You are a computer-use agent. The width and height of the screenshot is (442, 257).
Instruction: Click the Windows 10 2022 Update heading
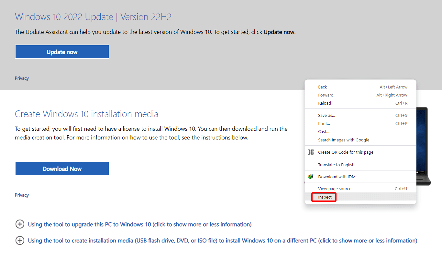(93, 17)
